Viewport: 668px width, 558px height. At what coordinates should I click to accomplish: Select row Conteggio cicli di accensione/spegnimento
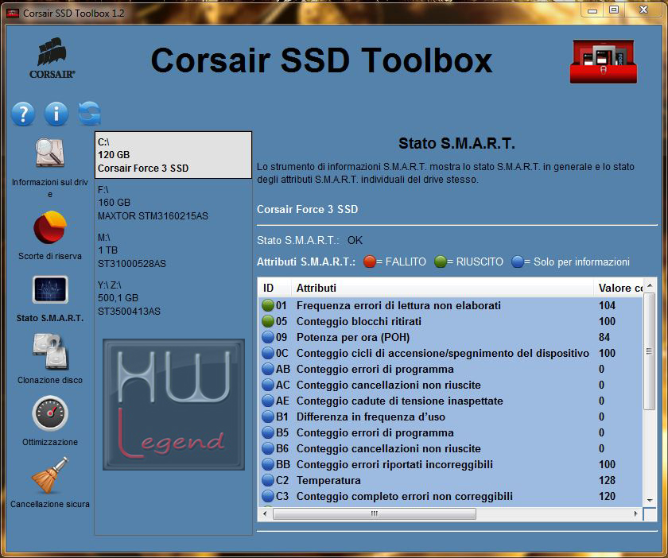(x=450, y=353)
